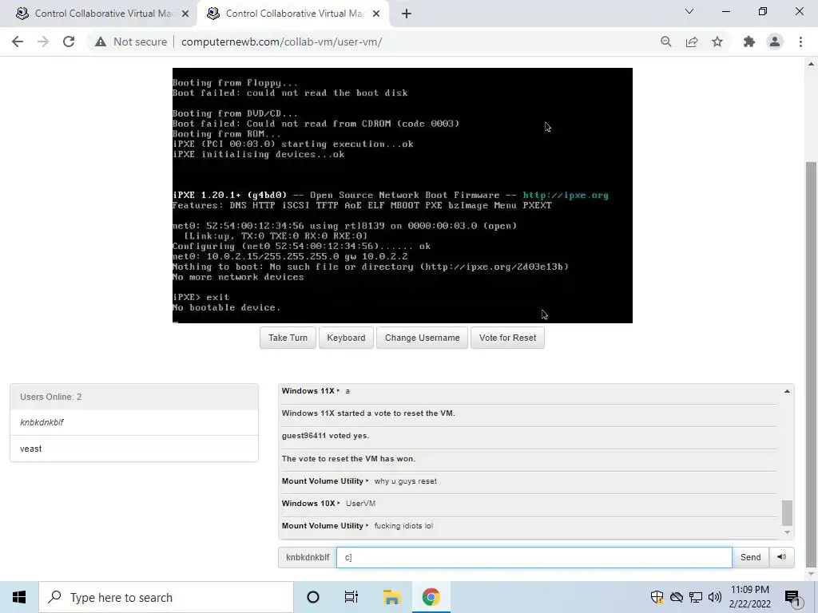Open the Windows Start menu
The width and height of the screenshot is (818, 613).
[x=19, y=597]
